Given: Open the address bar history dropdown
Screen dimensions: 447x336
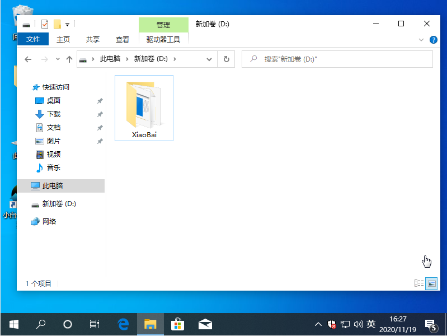Looking at the screenshot, I should [209, 59].
